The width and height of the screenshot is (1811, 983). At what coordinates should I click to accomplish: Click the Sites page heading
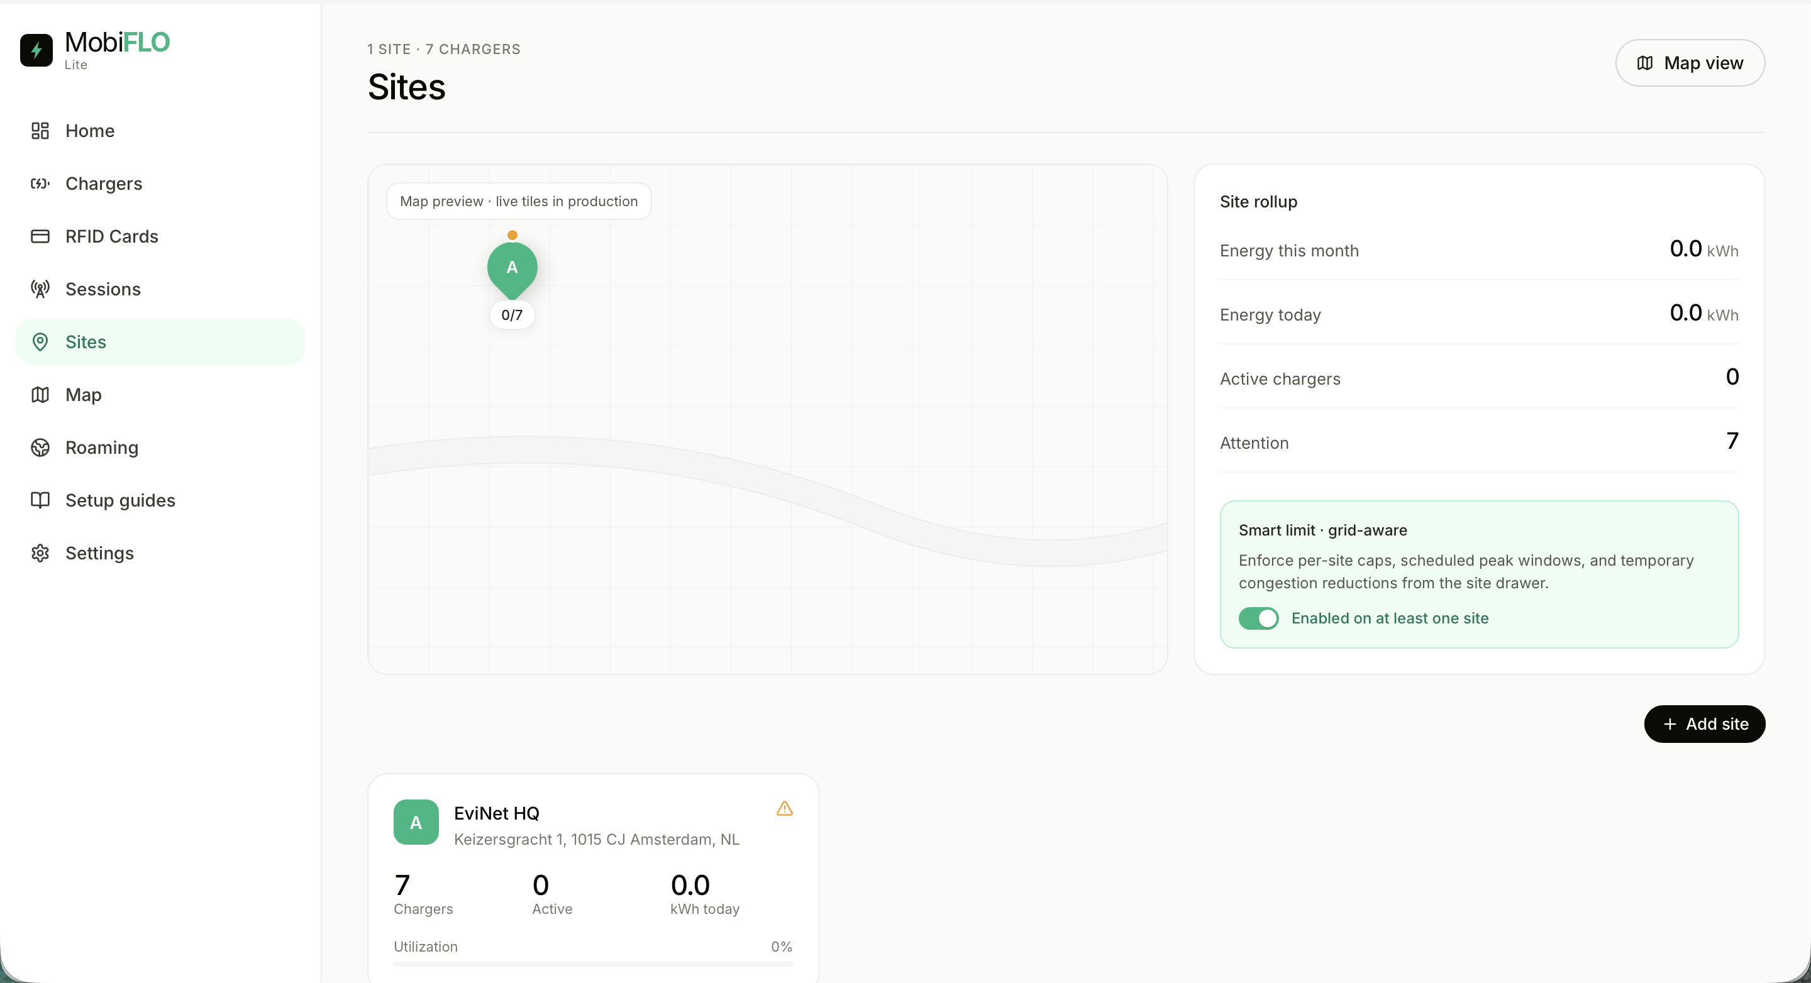click(406, 87)
